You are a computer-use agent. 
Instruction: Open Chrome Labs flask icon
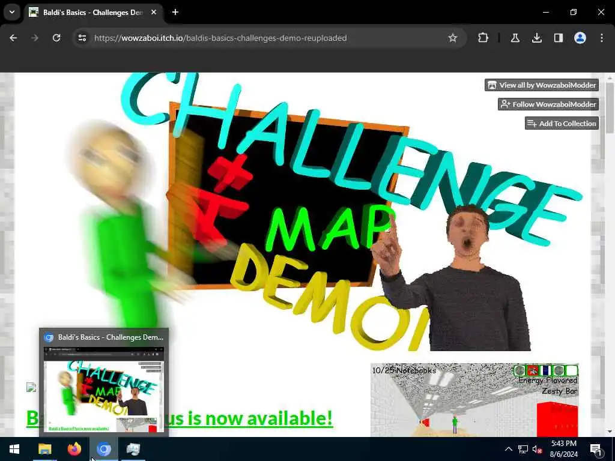[515, 38]
